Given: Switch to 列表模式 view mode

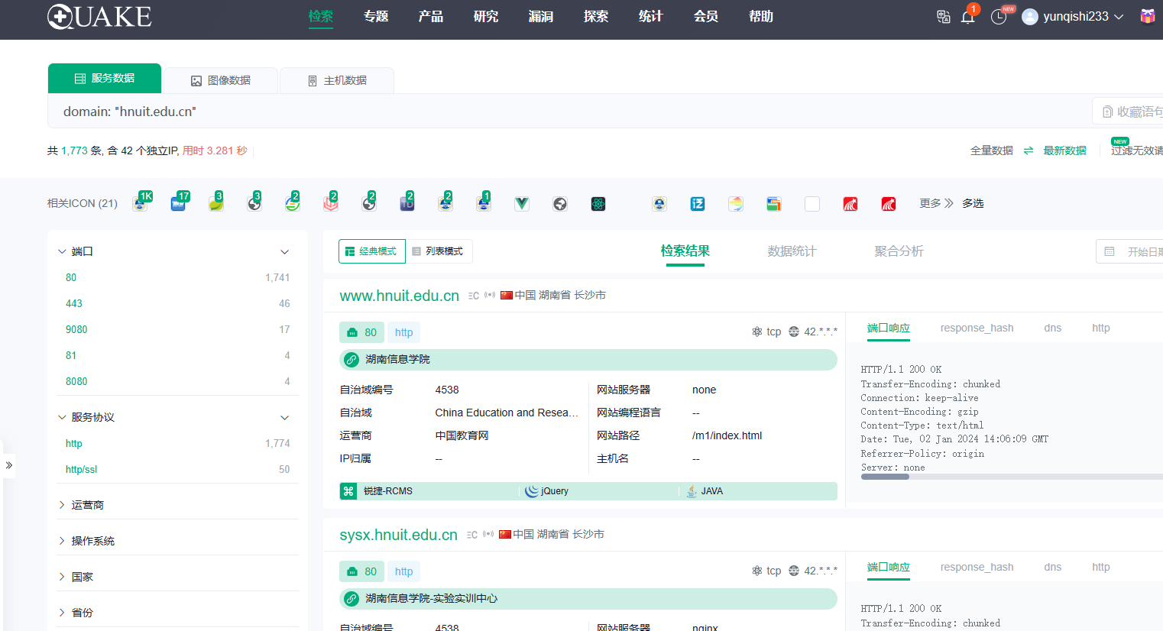Looking at the screenshot, I should tap(438, 251).
